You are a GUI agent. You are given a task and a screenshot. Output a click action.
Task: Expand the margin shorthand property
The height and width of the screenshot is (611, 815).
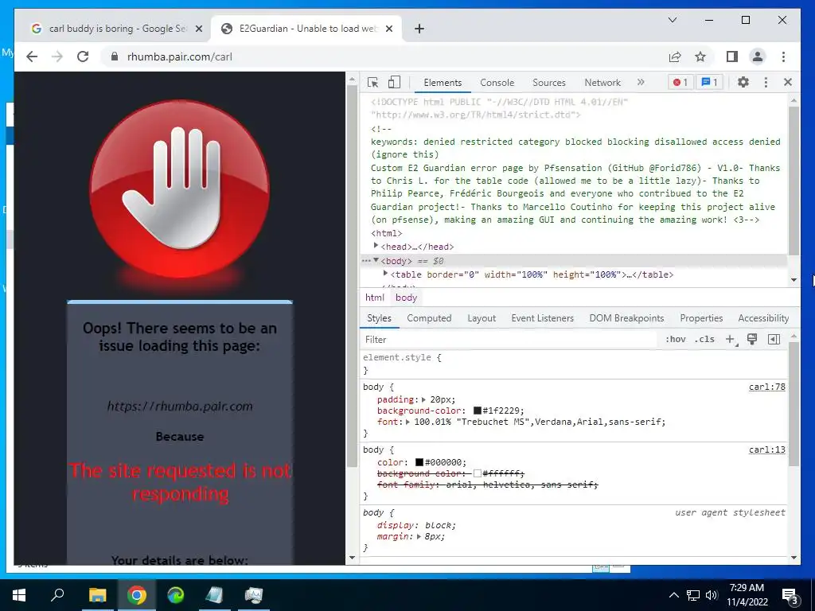[x=418, y=536]
